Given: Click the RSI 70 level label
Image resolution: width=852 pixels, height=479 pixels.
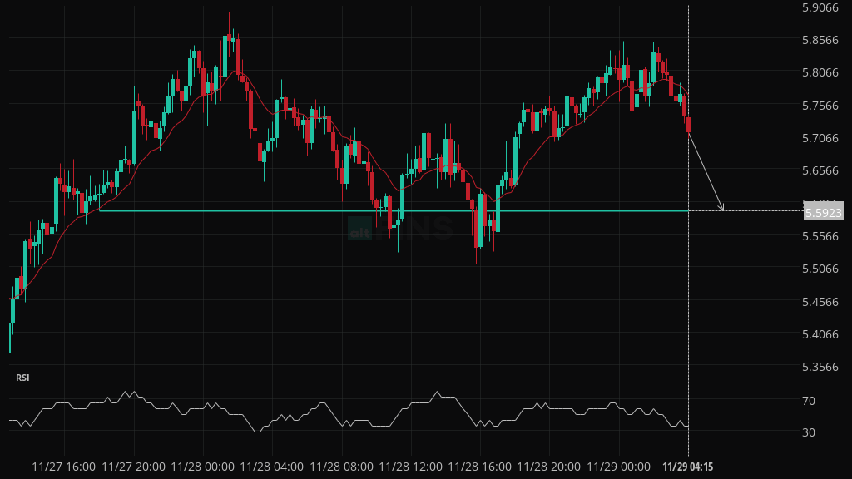Looking at the screenshot, I should (x=808, y=401).
